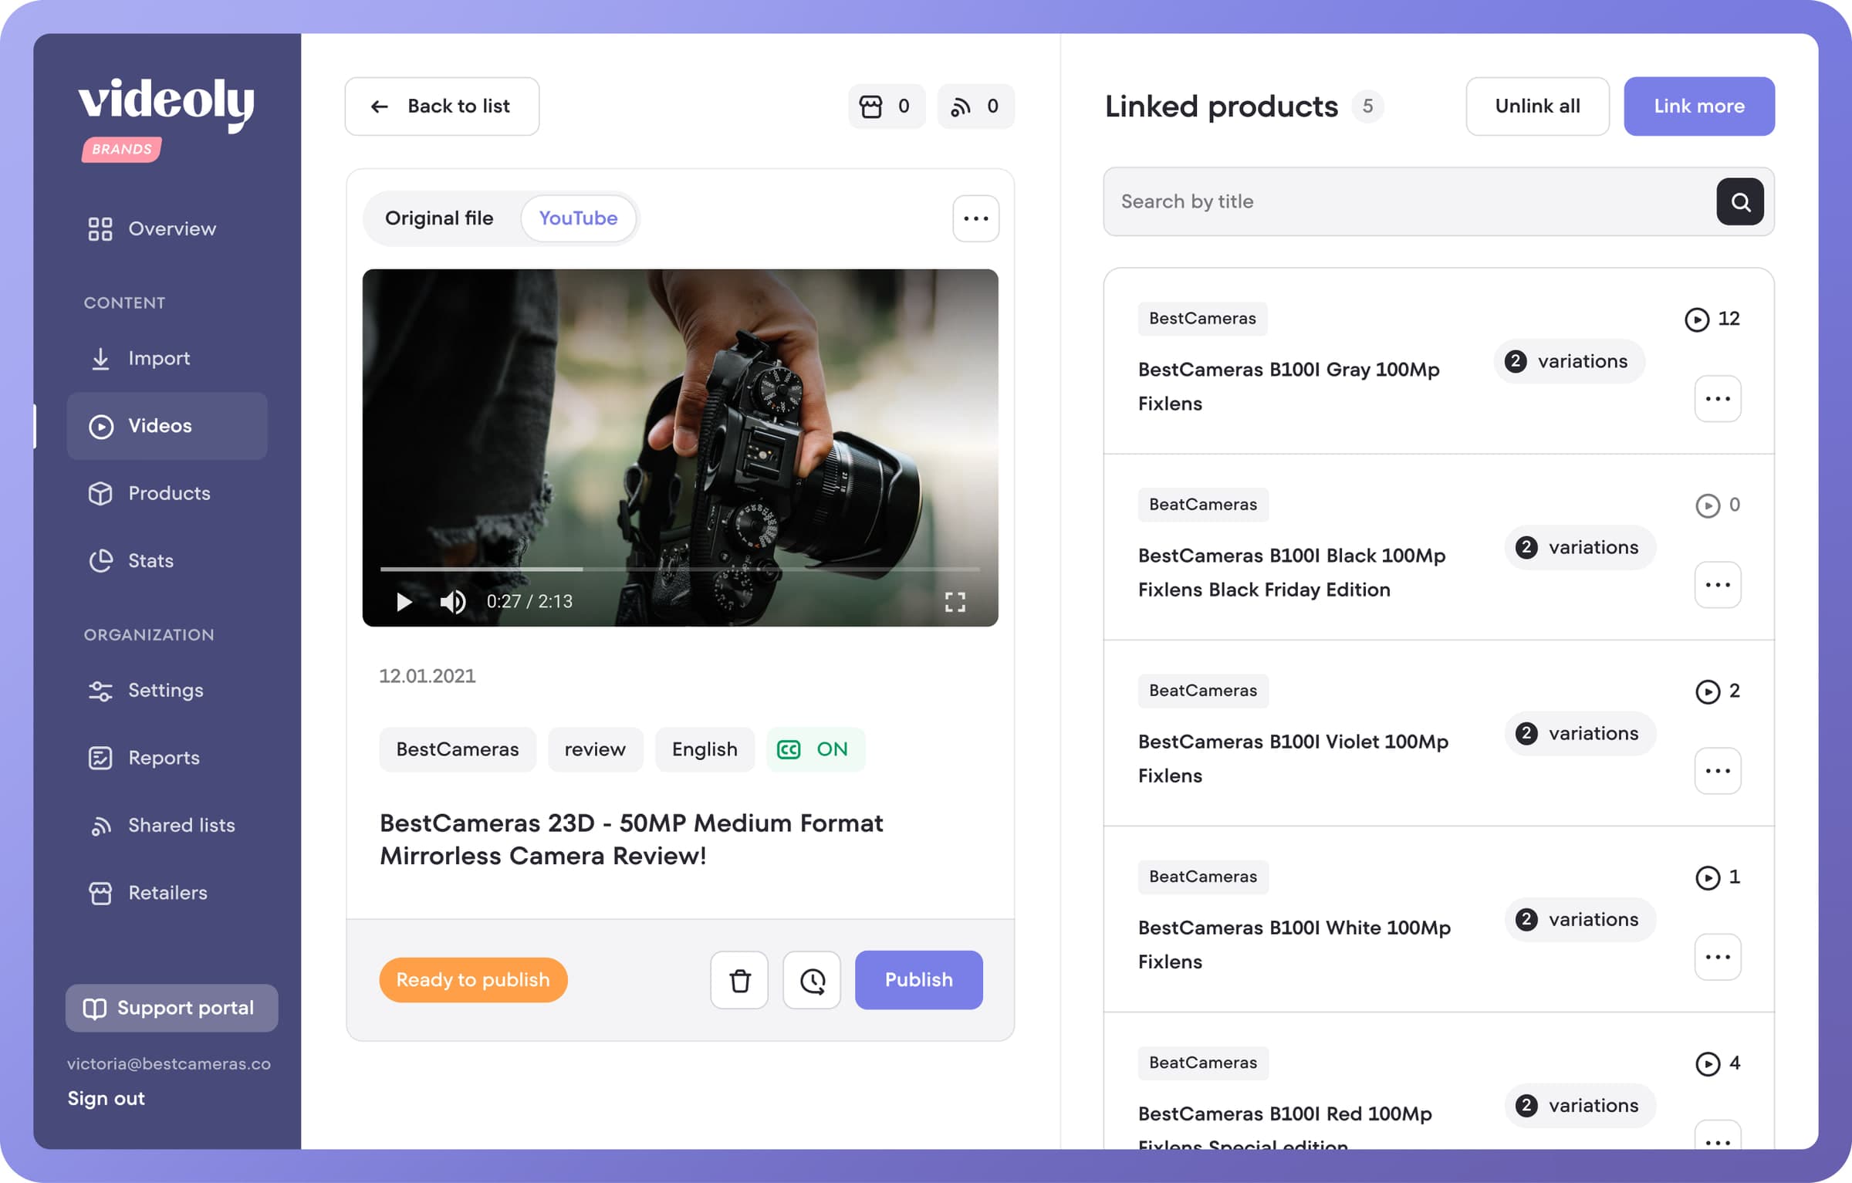Schedule publishing with the clock icon
The height and width of the screenshot is (1183, 1852).
812,980
